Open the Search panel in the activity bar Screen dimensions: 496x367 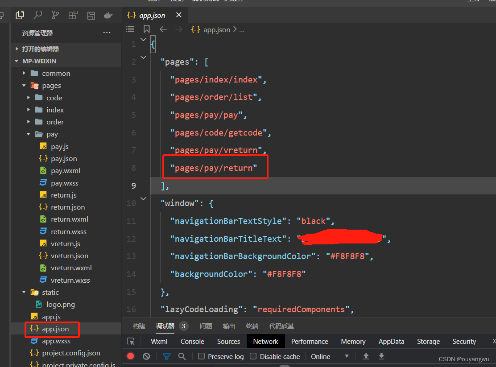37,15
